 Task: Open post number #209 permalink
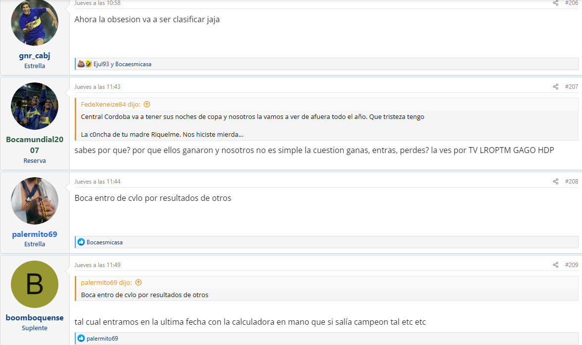tap(571, 265)
